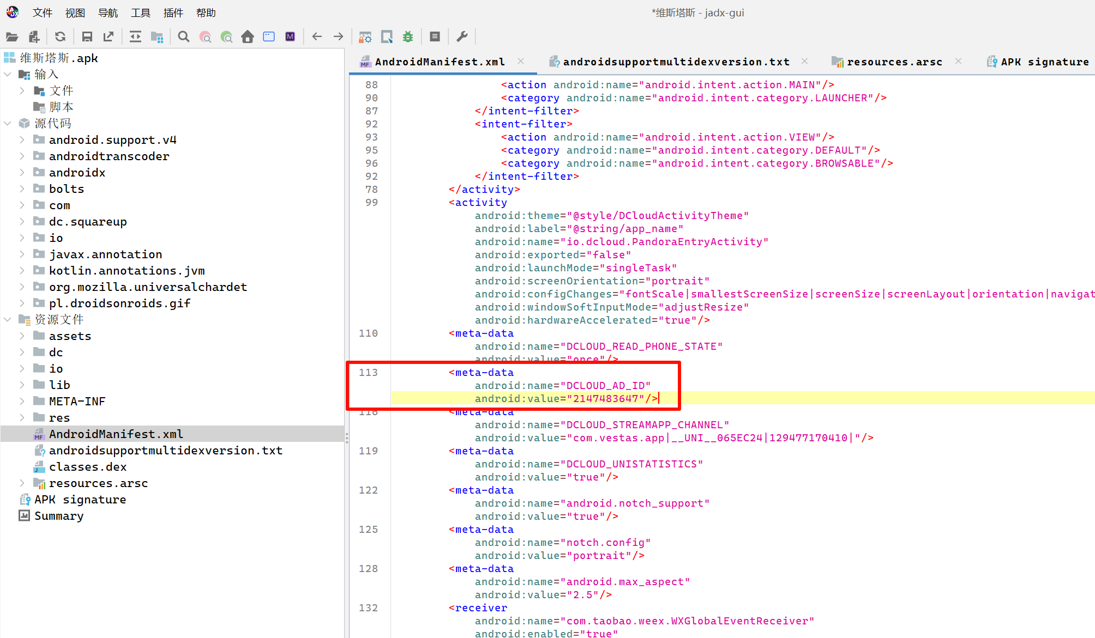Image resolution: width=1095 pixels, height=638 pixels.
Task: Click the deobfuscation lock-gear icon
Action: coord(365,37)
